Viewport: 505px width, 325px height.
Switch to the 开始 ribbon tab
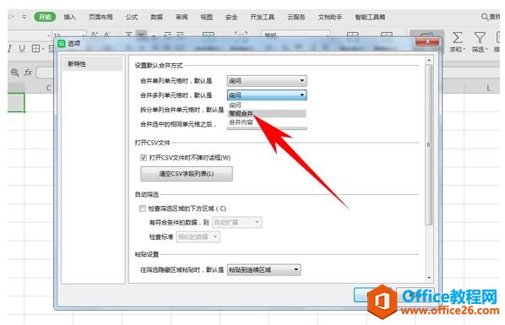(x=45, y=17)
